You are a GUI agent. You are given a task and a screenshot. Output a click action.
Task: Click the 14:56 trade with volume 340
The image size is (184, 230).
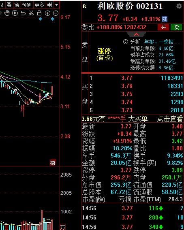[x=133, y=227]
